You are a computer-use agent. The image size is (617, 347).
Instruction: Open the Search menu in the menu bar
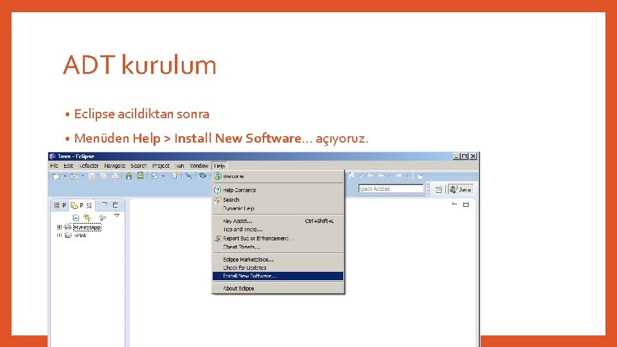(x=139, y=166)
